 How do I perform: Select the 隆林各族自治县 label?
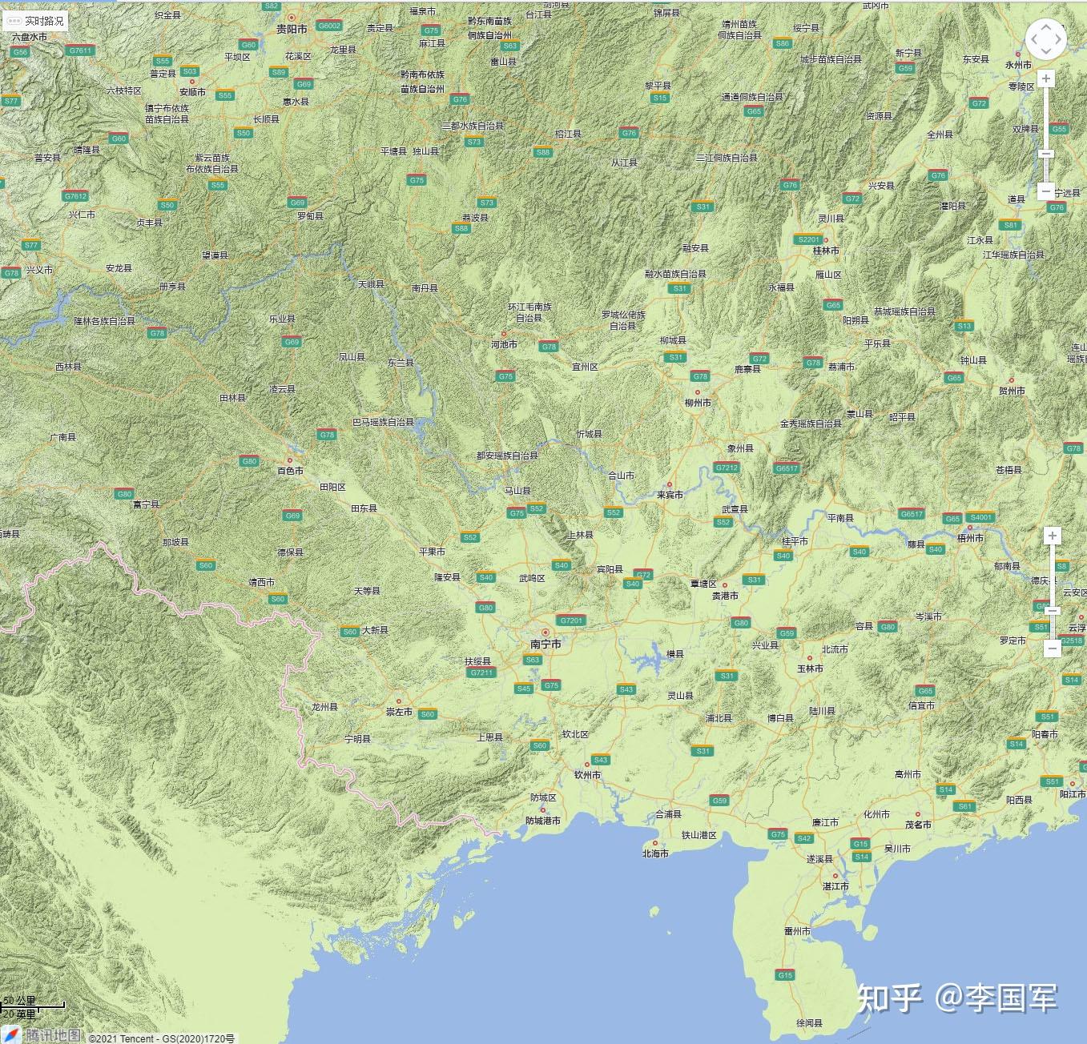pos(105,321)
